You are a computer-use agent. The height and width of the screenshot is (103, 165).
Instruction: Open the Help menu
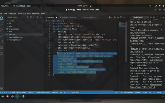click(43, 14)
